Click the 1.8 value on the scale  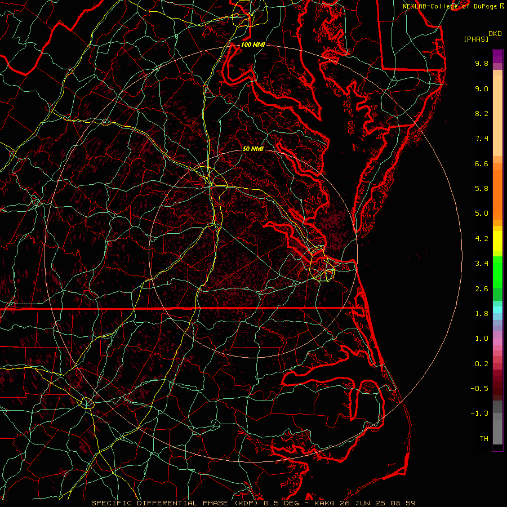(482, 314)
